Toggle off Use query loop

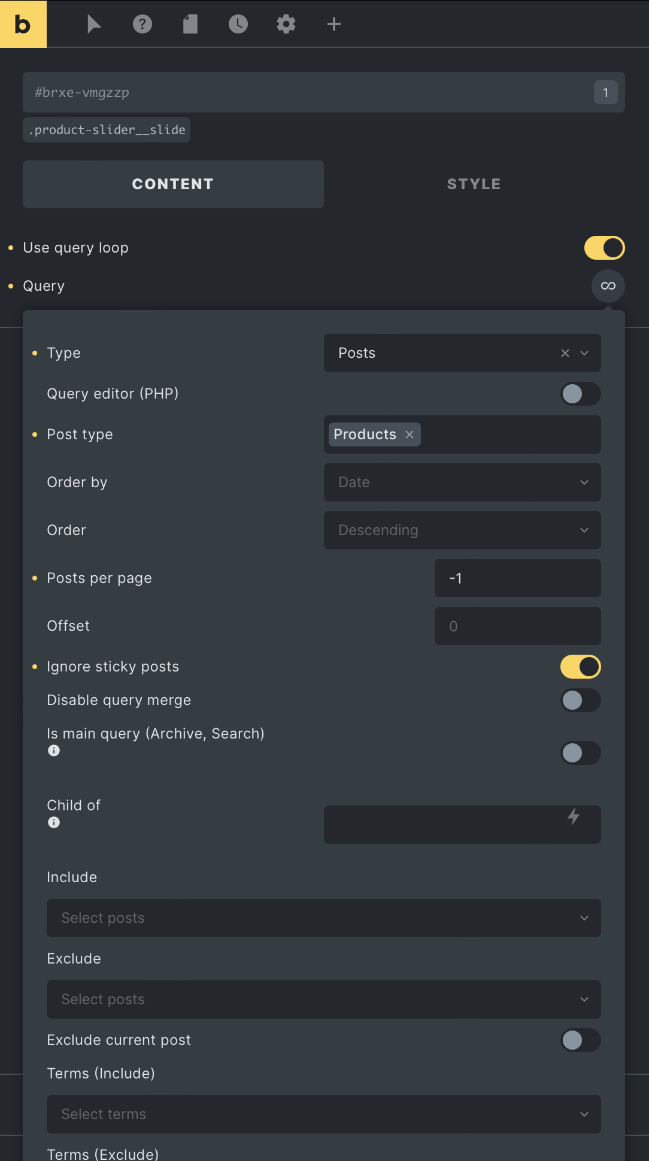tap(605, 248)
